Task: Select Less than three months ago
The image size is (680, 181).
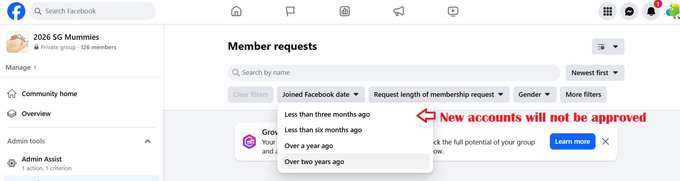Action: point(327,115)
